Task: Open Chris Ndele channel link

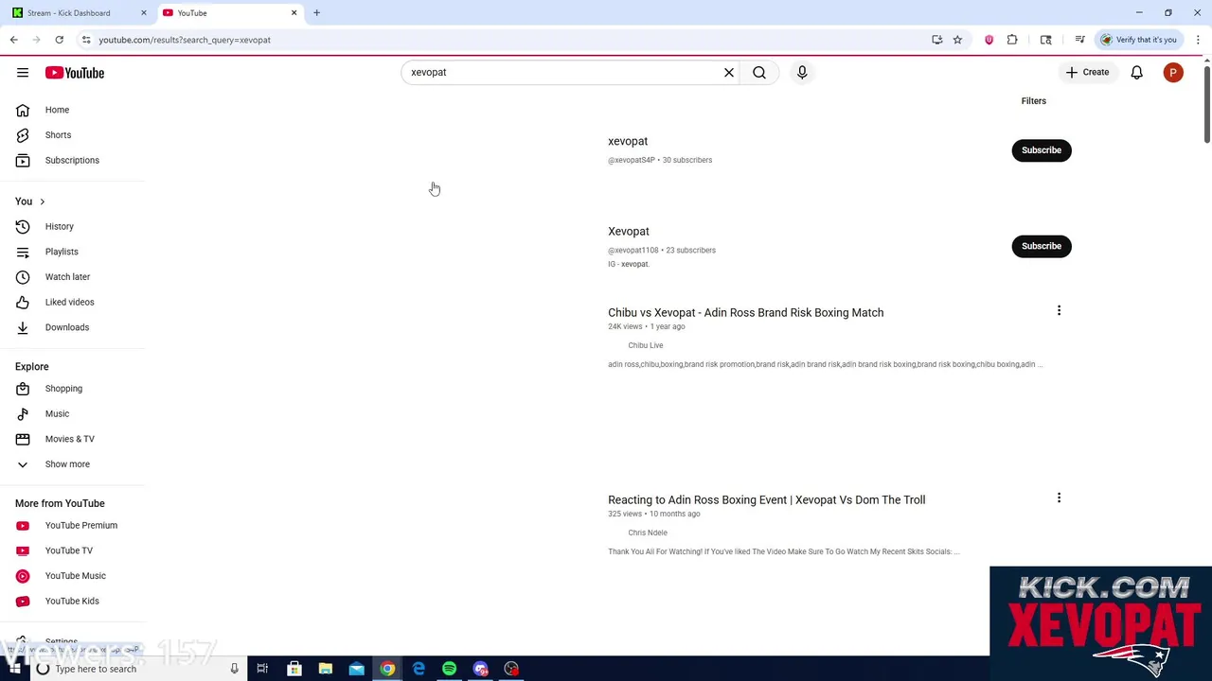Action: click(x=647, y=533)
